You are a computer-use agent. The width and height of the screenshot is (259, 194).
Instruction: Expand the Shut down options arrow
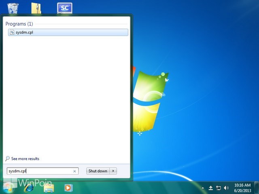tap(113, 171)
